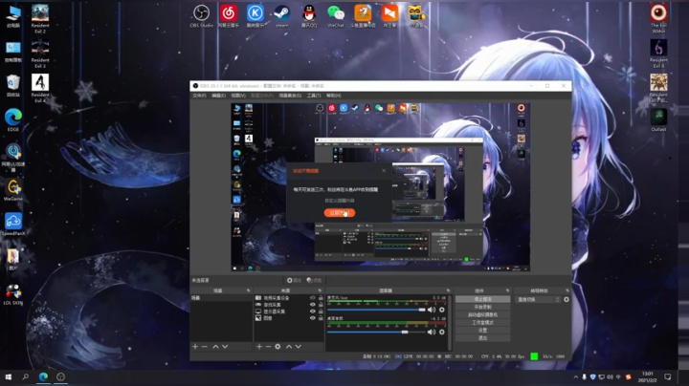Remove selected source with minus button

coord(268,347)
